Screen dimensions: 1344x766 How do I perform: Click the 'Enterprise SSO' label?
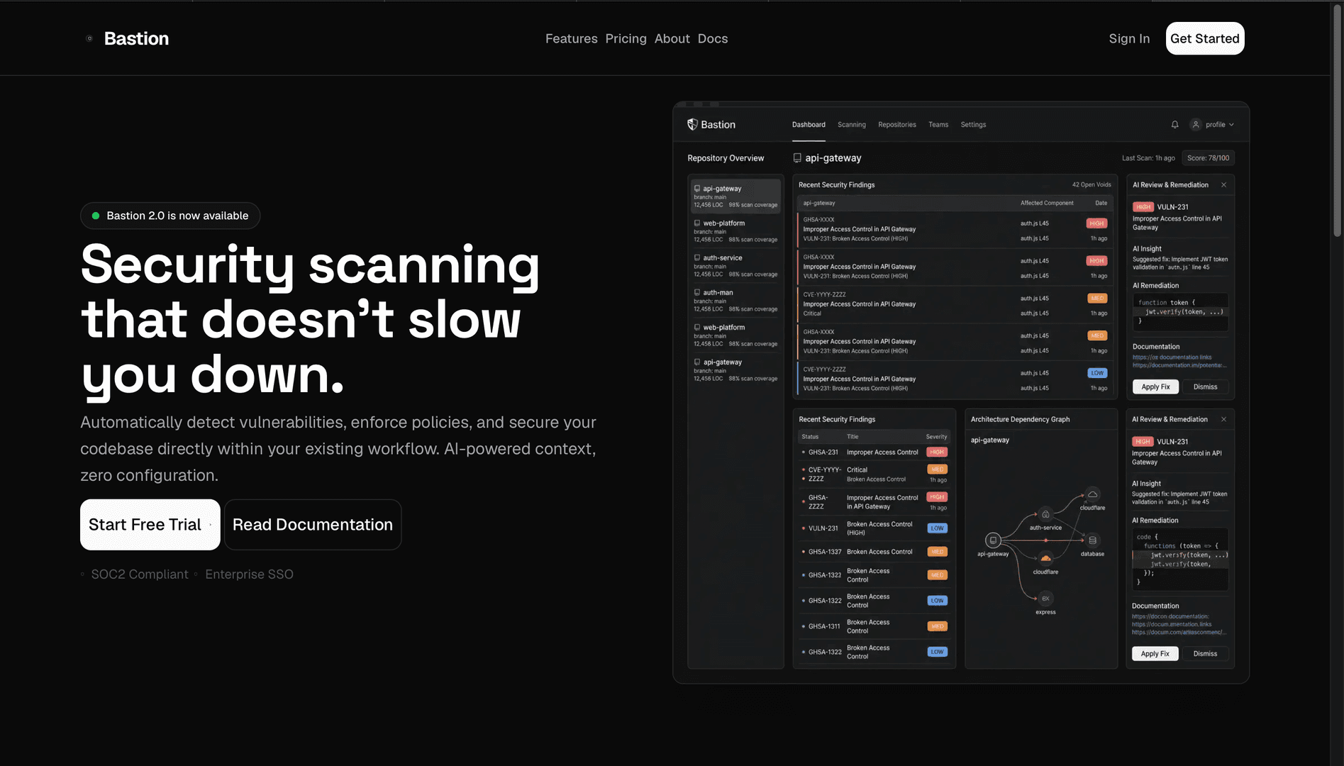[x=249, y=574]
